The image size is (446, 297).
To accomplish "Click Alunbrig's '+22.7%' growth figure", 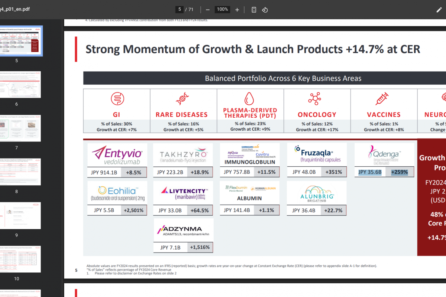I will [x=334, y=210].
